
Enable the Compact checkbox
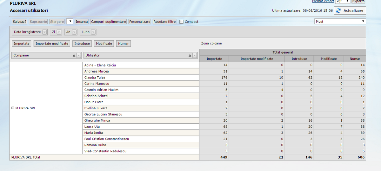[x=181, y=22]
